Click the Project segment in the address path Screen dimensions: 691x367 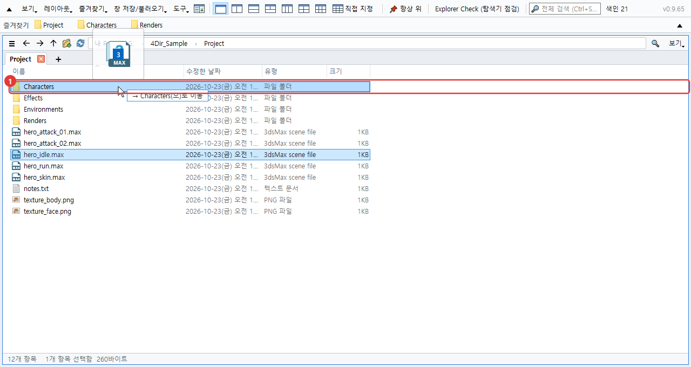214,44
